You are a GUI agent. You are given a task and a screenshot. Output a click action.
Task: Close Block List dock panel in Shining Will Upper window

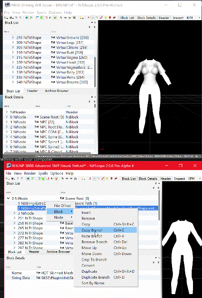(x=95, y=23)
